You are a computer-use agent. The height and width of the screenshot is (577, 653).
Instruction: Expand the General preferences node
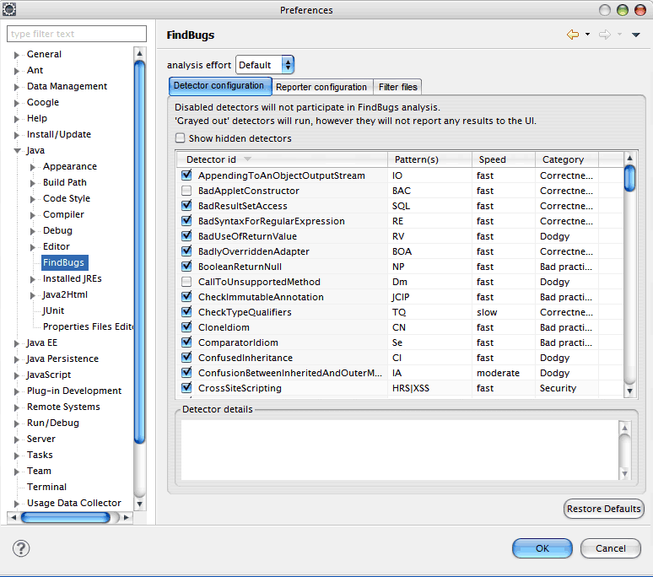coord(17,55)
